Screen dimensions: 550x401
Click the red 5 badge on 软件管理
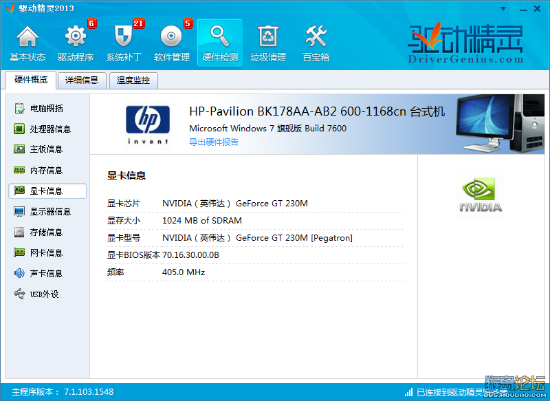click(188, 23)
